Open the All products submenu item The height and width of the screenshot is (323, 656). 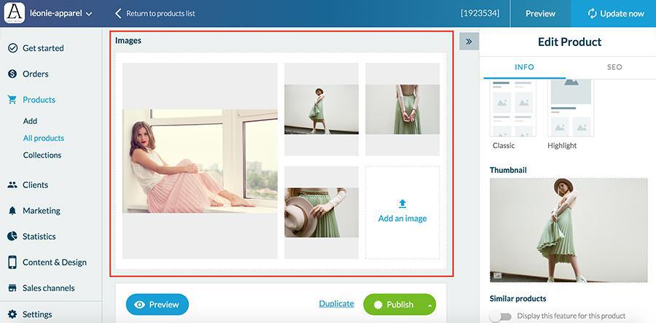coord(44,138)
